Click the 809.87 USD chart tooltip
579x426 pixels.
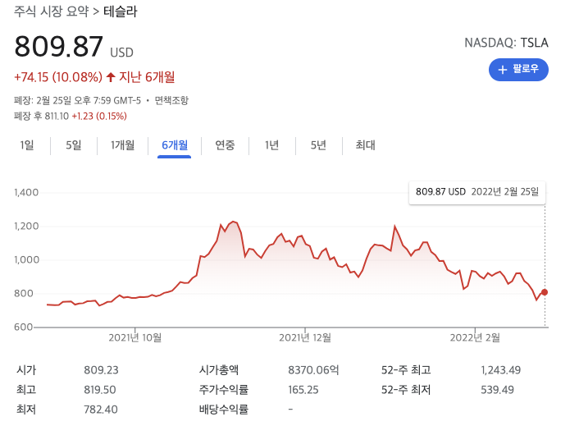click(x=477, y=192)
